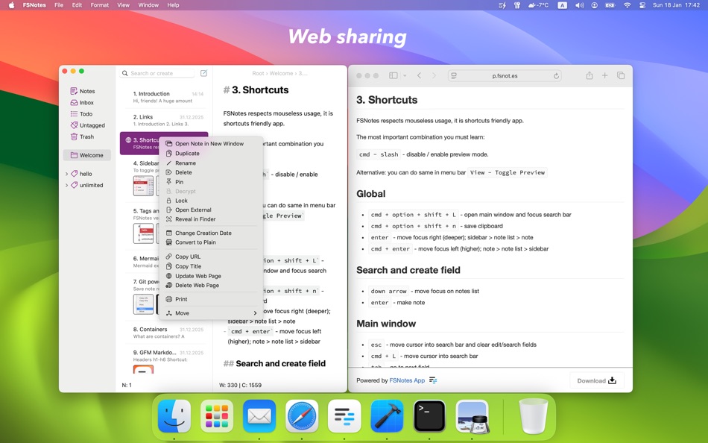
Task: Lock the Shortcuts note
Action: click(180, 201)
